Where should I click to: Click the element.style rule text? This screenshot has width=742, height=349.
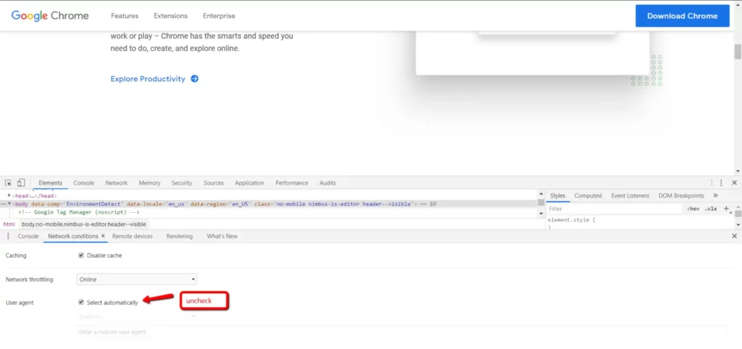point(571,220)
